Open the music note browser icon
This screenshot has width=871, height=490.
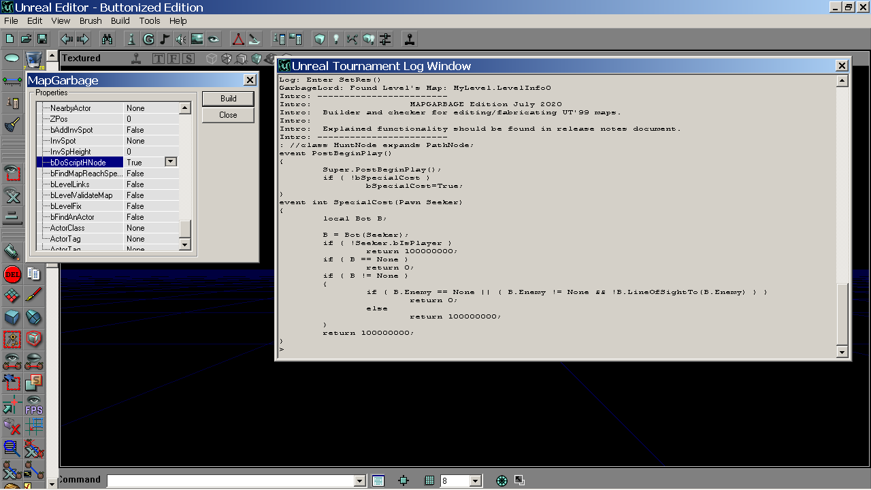coord(165,39)
